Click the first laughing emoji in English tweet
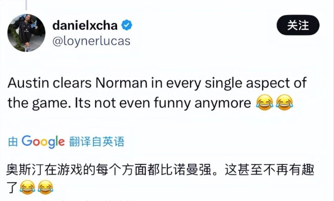The width and height of the screenshot is (334, 201). point(264,103)
